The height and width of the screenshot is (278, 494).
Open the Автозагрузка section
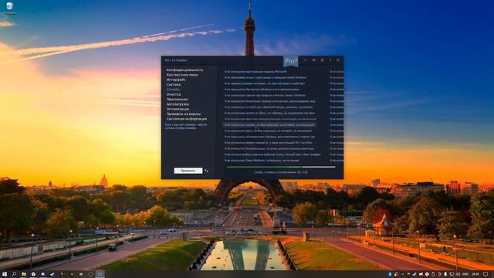(x=178, y=104)
